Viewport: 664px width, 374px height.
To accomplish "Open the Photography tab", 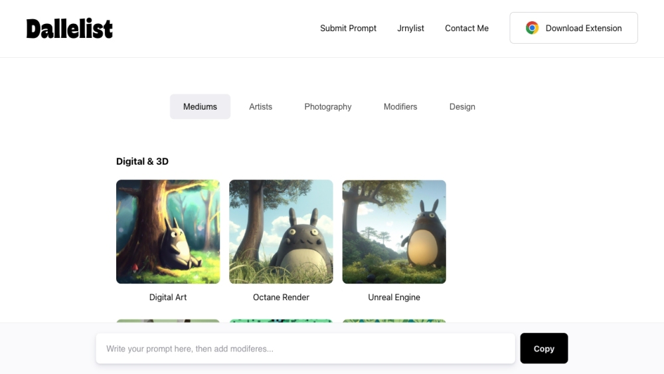I will click(327, 106).
